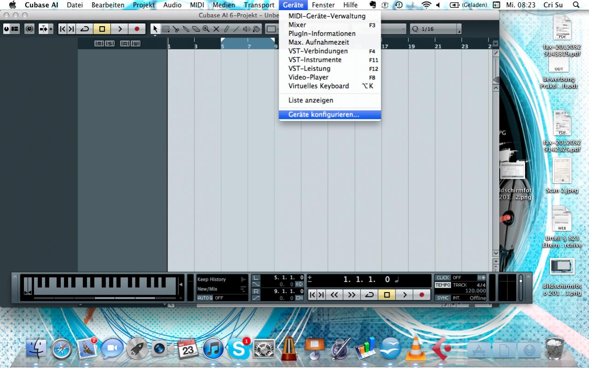Toggle global Read automation button
The height and width of the screenshot is (368, 589).
[125, 43]
